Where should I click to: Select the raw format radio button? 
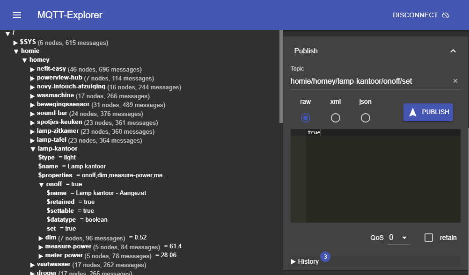click(305, 118)
